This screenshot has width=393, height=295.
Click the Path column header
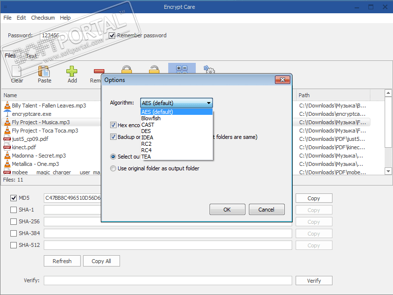(333, 95)
